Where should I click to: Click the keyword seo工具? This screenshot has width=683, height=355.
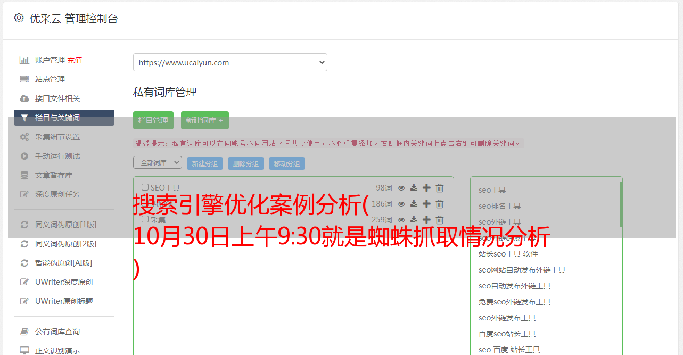(x=492, y=190)
